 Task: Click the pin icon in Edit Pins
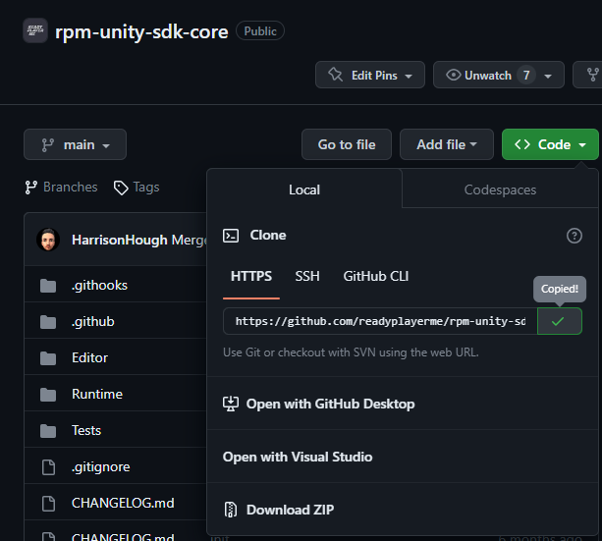point(335,75)
